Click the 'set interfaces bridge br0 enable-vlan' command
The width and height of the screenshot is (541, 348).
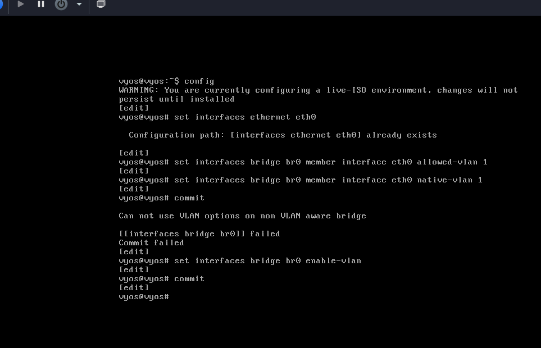pyautogui.click(x=240, y=261)
